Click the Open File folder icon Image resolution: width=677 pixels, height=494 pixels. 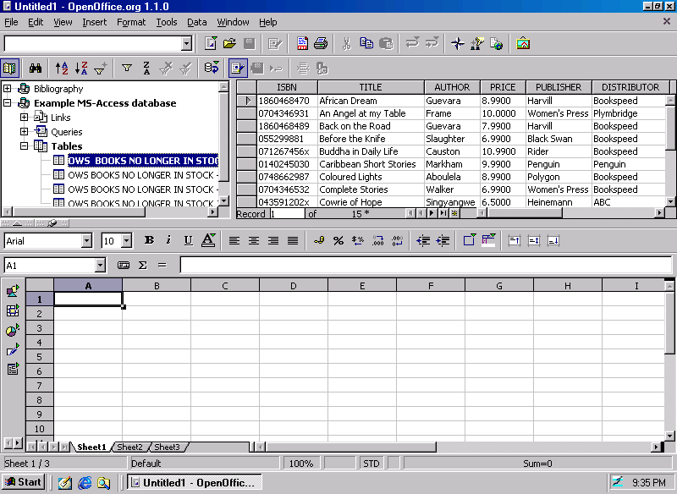pos(229,43)
